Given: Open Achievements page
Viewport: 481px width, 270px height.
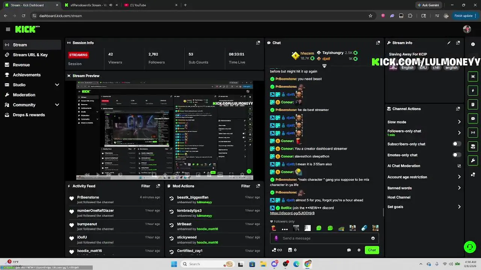Looking at the screenshot, I should 32,75.
